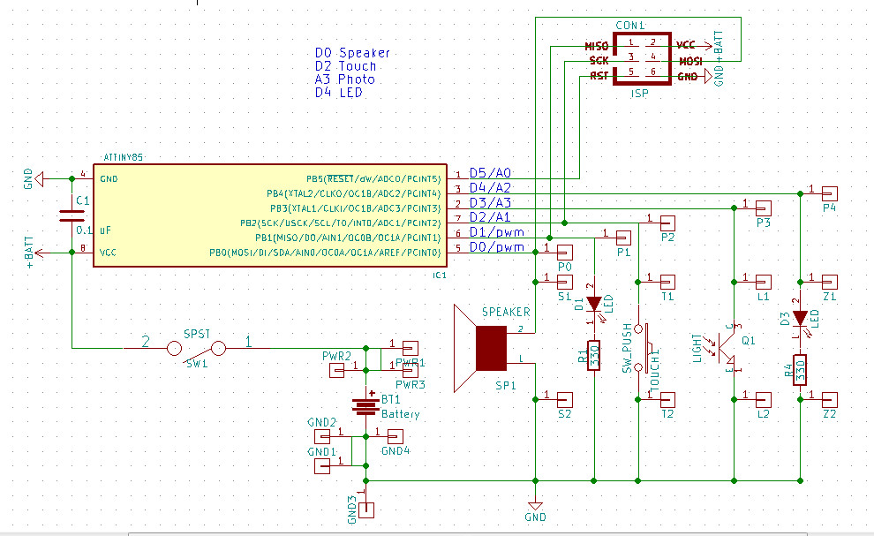
Task: Select the Z2 pad connector
Action: click(830, 399)
